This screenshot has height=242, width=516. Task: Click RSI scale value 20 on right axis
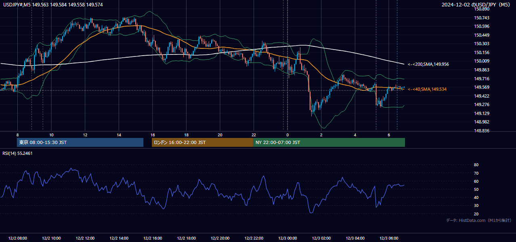[476, 214]
